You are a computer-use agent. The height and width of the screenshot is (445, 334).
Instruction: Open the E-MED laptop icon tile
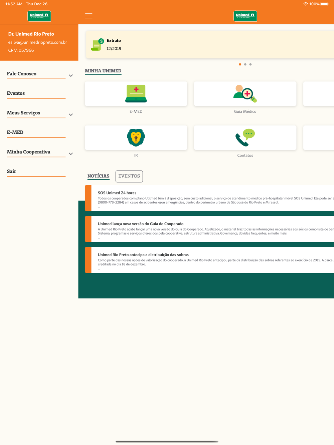[136, 94]
